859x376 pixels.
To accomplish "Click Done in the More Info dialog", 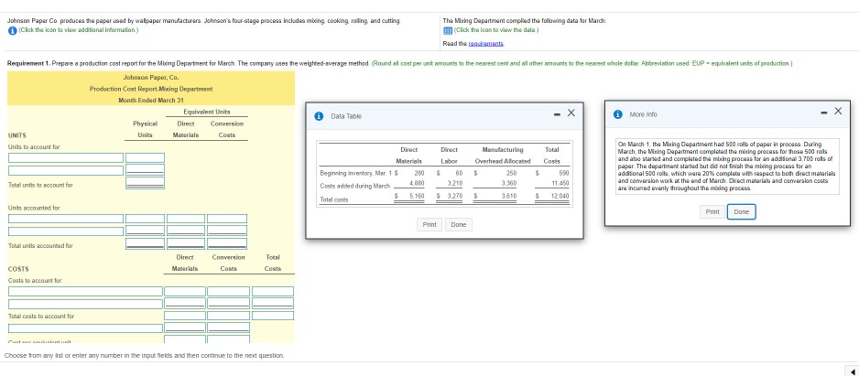I will tap(741, 212).
